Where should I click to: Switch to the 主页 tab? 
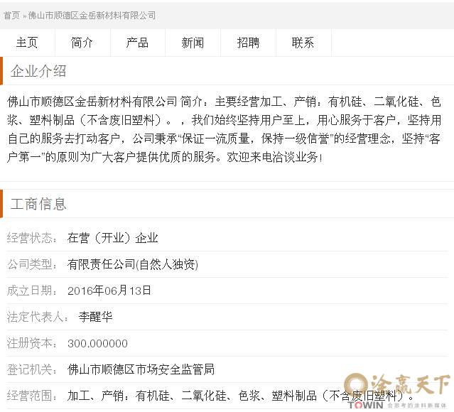tap(27, 43)
